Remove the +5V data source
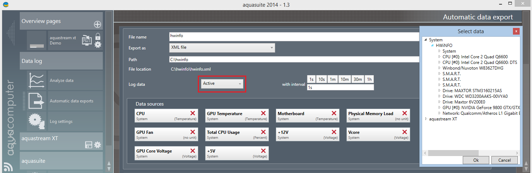Screen dimensions: 532x173 click(x=264, y=150)
